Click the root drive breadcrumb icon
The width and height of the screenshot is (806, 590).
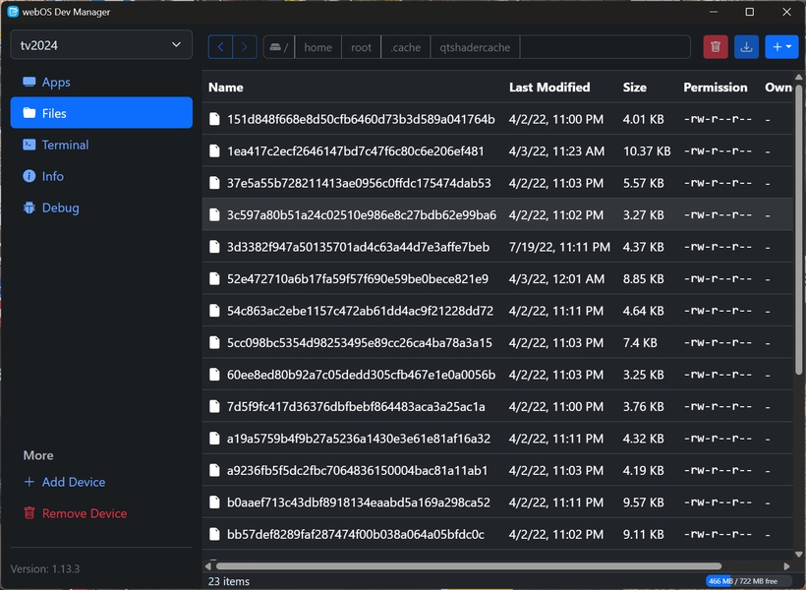(279, 47)
